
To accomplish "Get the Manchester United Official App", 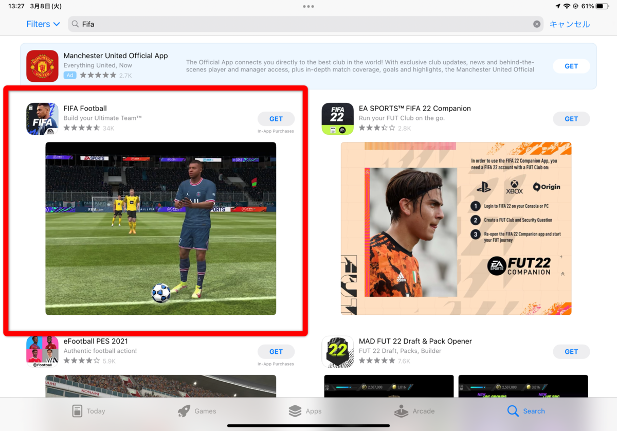I will click(571, 66).
